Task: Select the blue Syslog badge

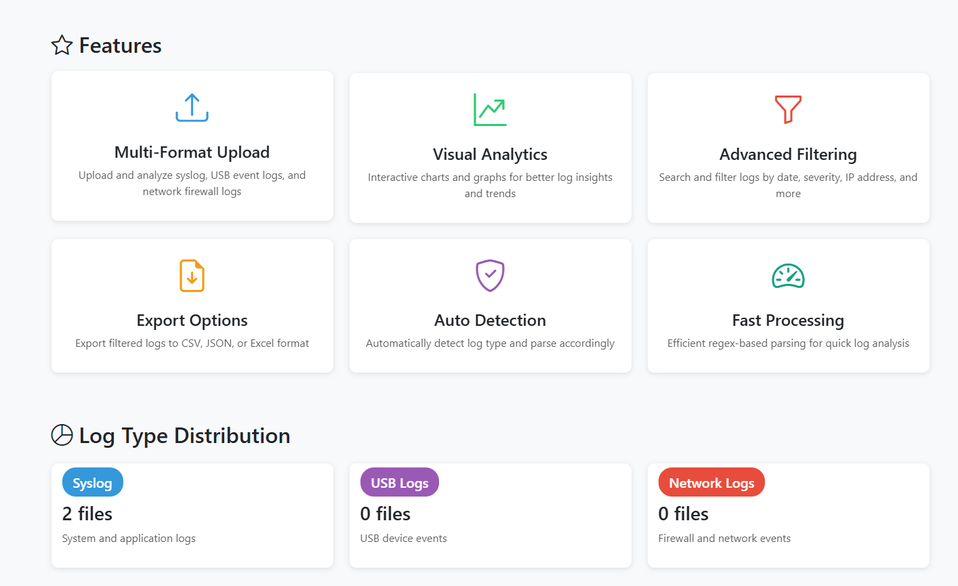Action: [x=92, y=482]
